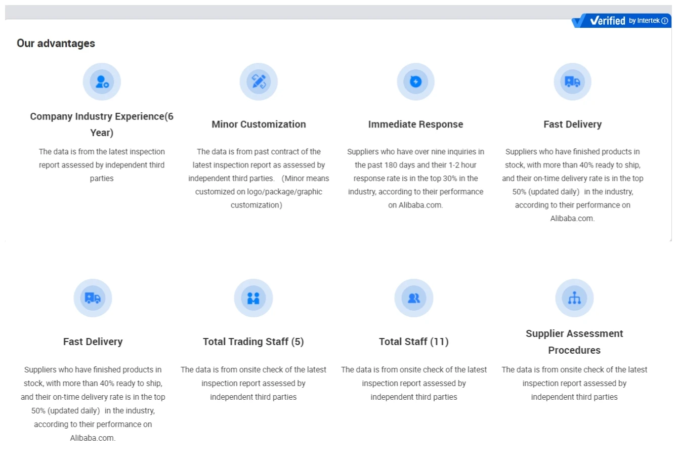Screen dimensions: 677x464
Task: Click the Supplier Assessment Procedures title
Action: click(x=574, y=342)
